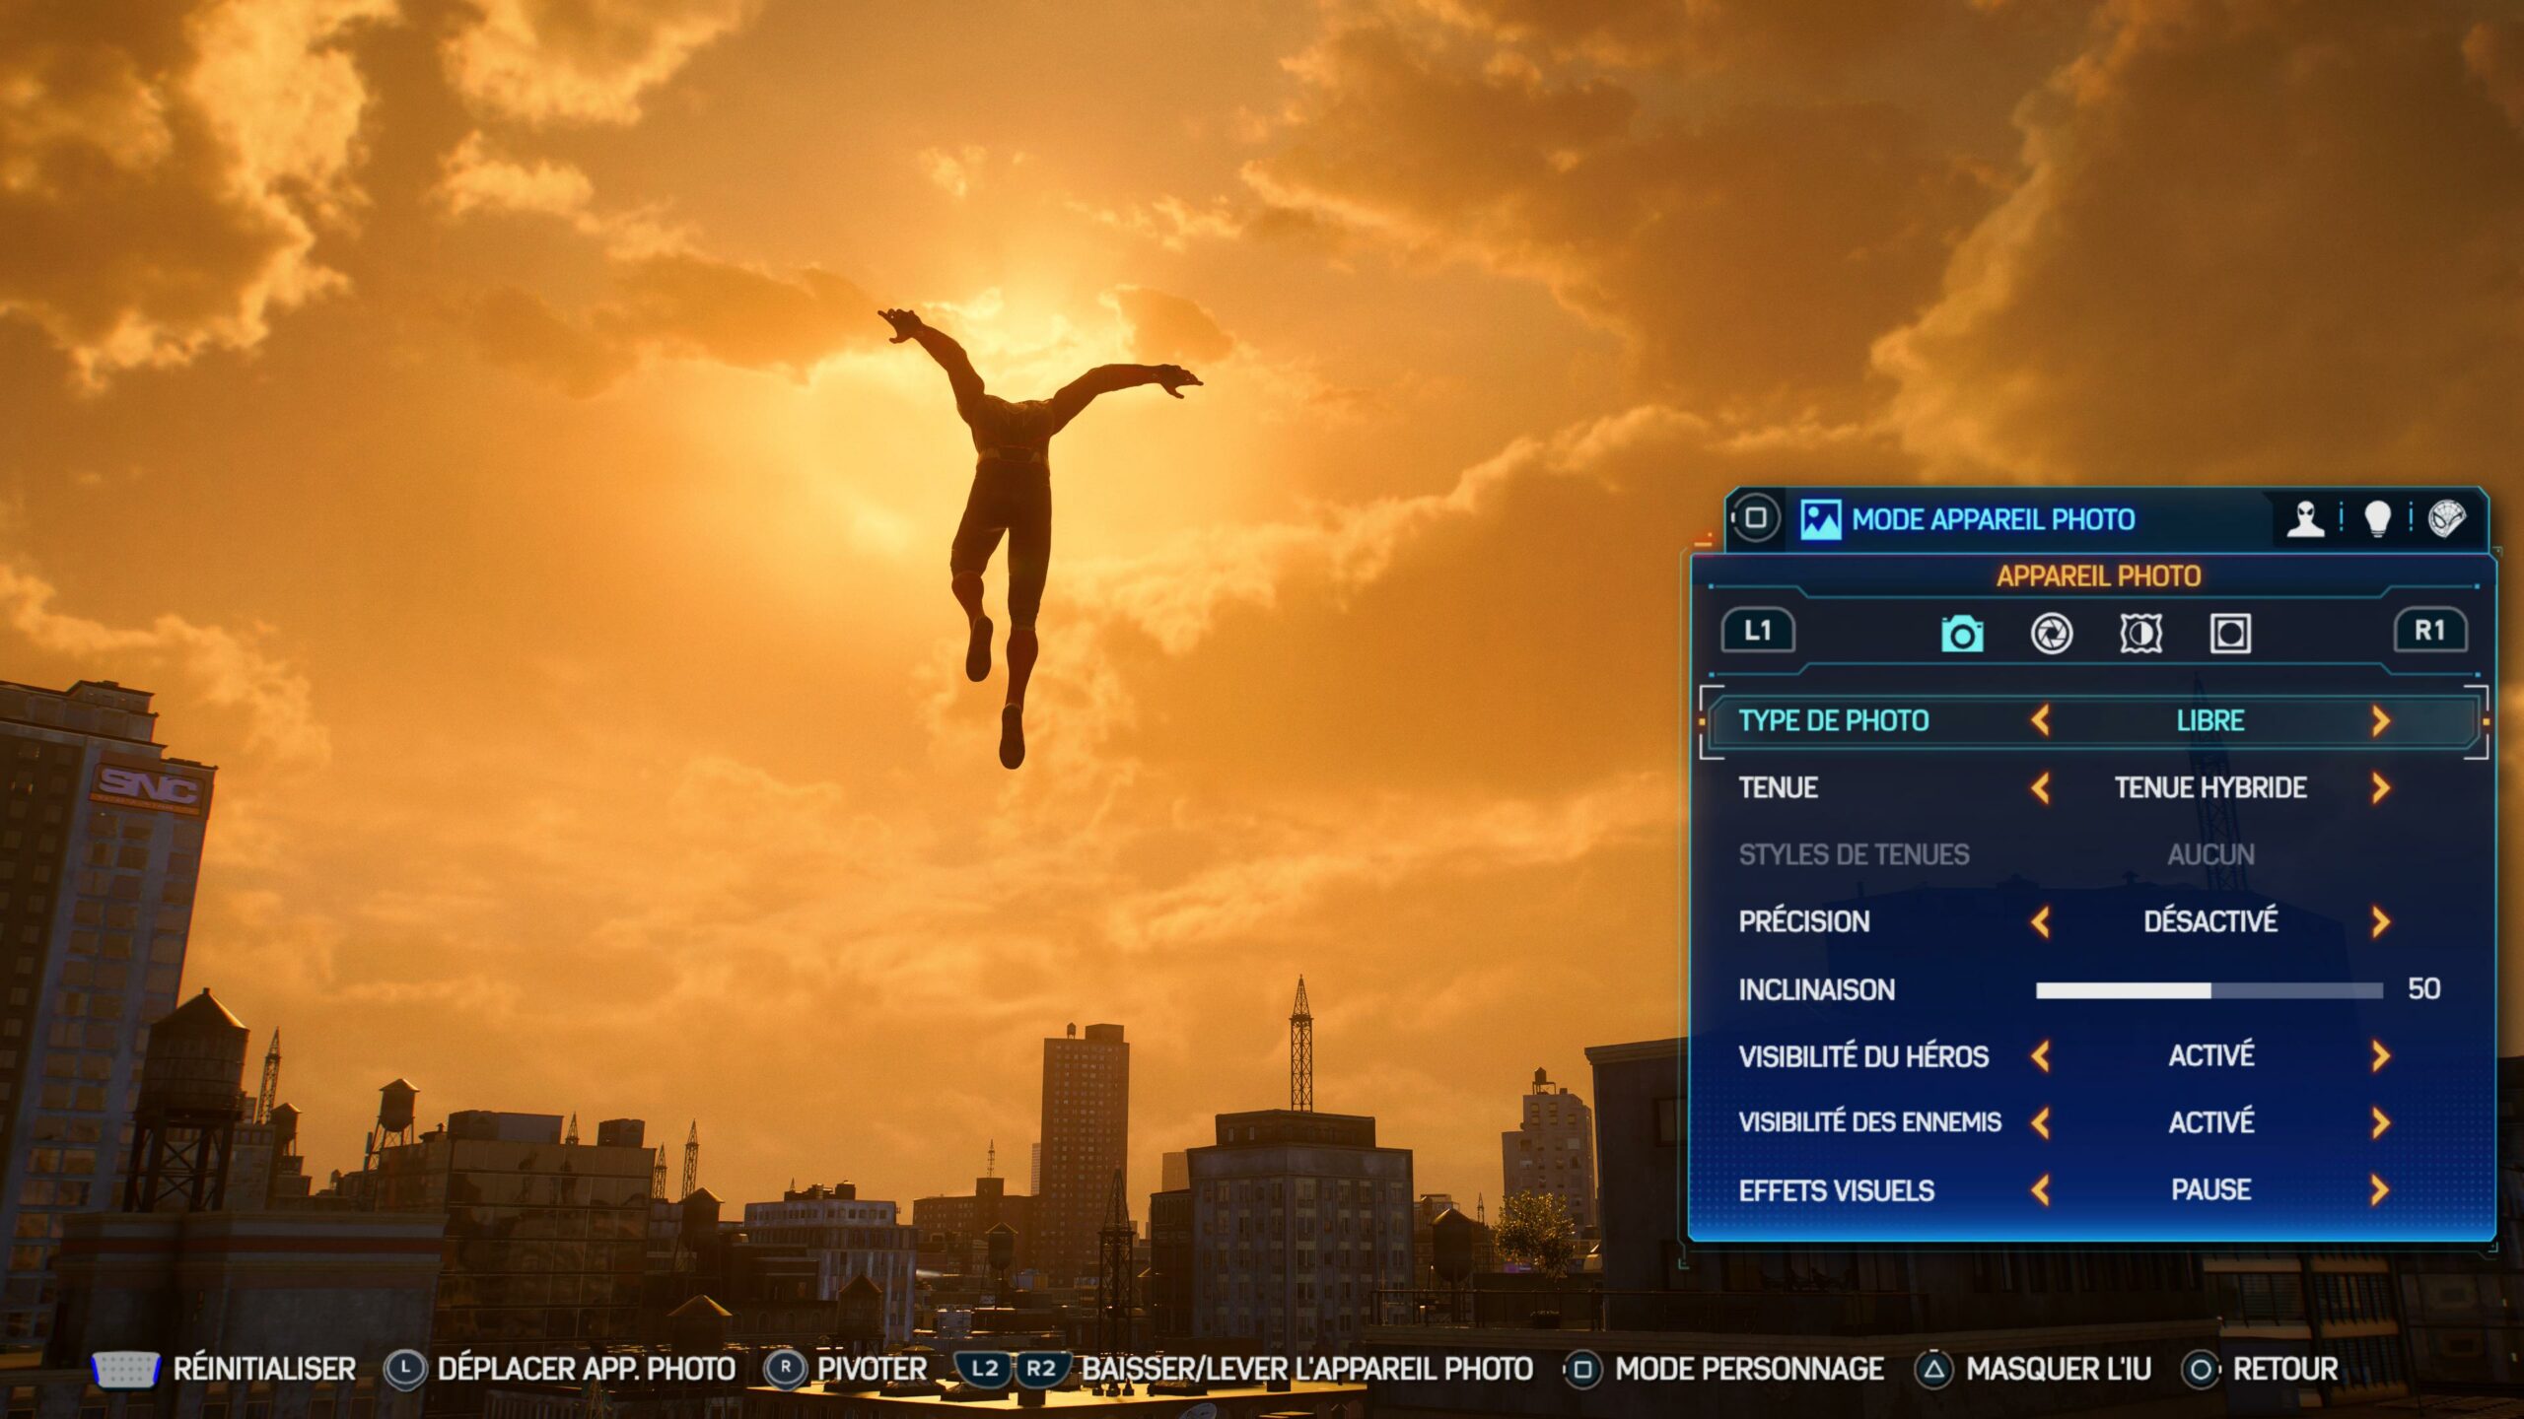Click the Libre photo type value
The image size is (2524, 1419).
pyautogui.click(x=2210, y=720)
